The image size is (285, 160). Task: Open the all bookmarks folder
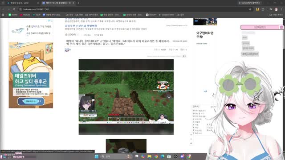point(276,15)
